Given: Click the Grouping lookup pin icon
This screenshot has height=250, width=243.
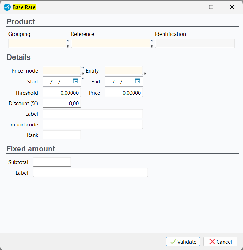Looking at the screenshot, I should click(x=68, y=46).
